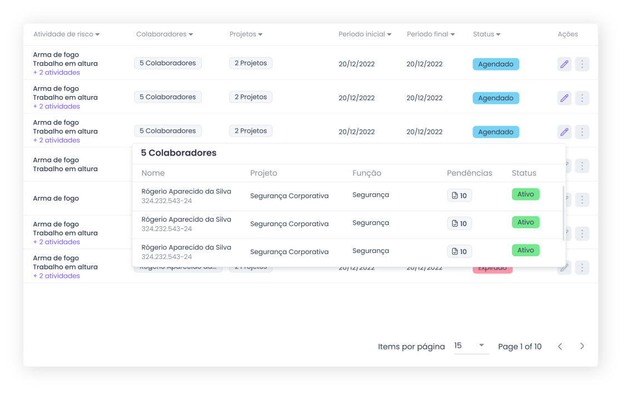Click the edit pencil in second row
626x394 pixels.
(564, 98)
